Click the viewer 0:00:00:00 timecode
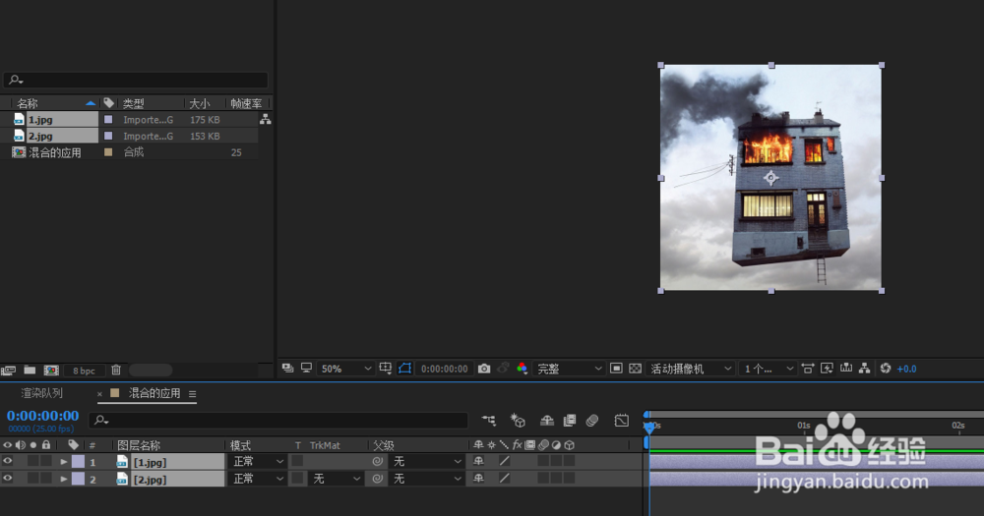The width and height of the screenshot is (984, 516). point(445,369)
